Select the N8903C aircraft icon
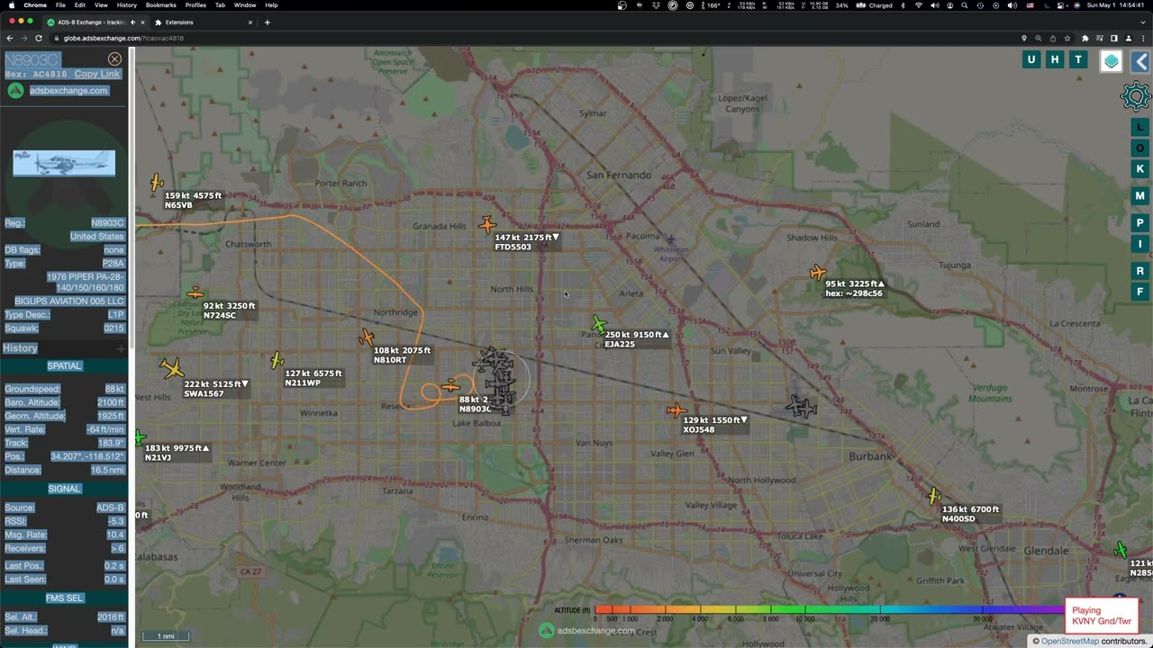This screenshot has height=648, width=1153. [451, 386]
